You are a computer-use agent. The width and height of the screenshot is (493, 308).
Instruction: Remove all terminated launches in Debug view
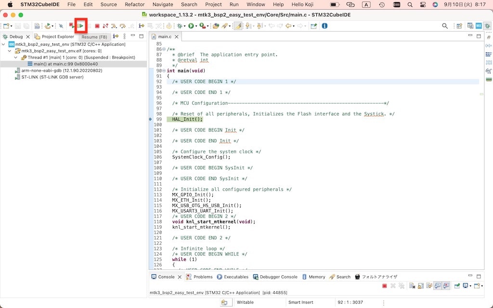coord(401,285)
